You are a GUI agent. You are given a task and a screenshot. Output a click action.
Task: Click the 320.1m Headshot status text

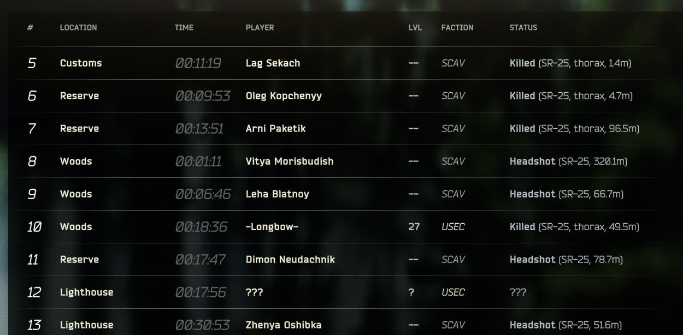point(568,161)
